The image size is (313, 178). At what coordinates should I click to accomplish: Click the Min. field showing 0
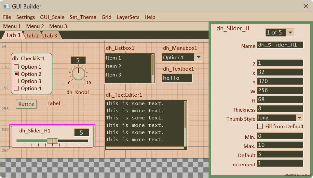(280, 136)
